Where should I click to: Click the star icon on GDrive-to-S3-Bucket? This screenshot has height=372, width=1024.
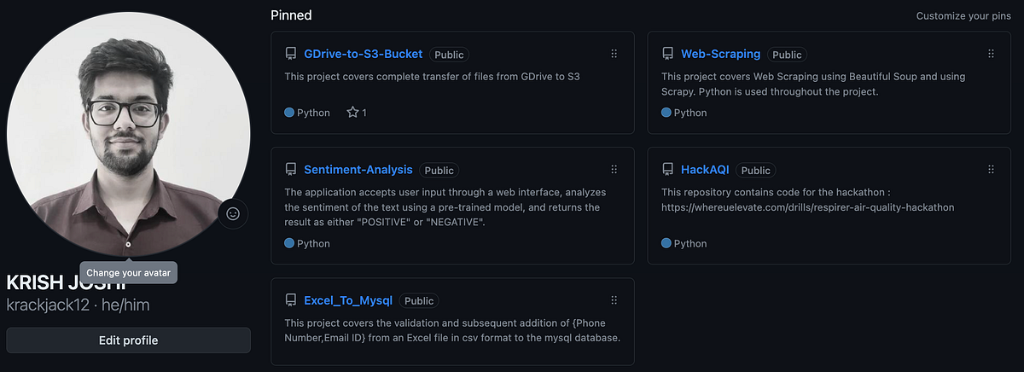click(352, 113)
